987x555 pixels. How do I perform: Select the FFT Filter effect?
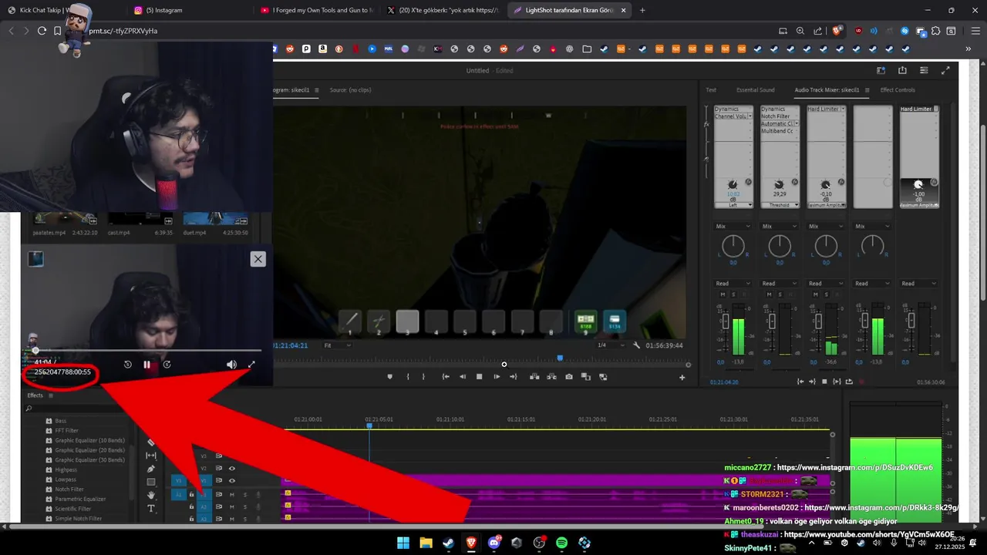[x=66, y=431]
